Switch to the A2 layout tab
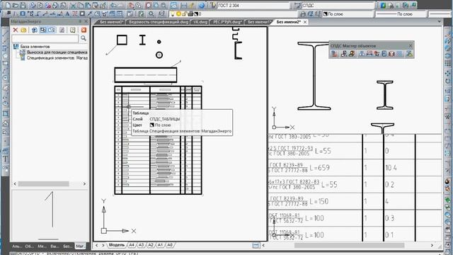The image size is (453, 255). click(x=151, y=245)
